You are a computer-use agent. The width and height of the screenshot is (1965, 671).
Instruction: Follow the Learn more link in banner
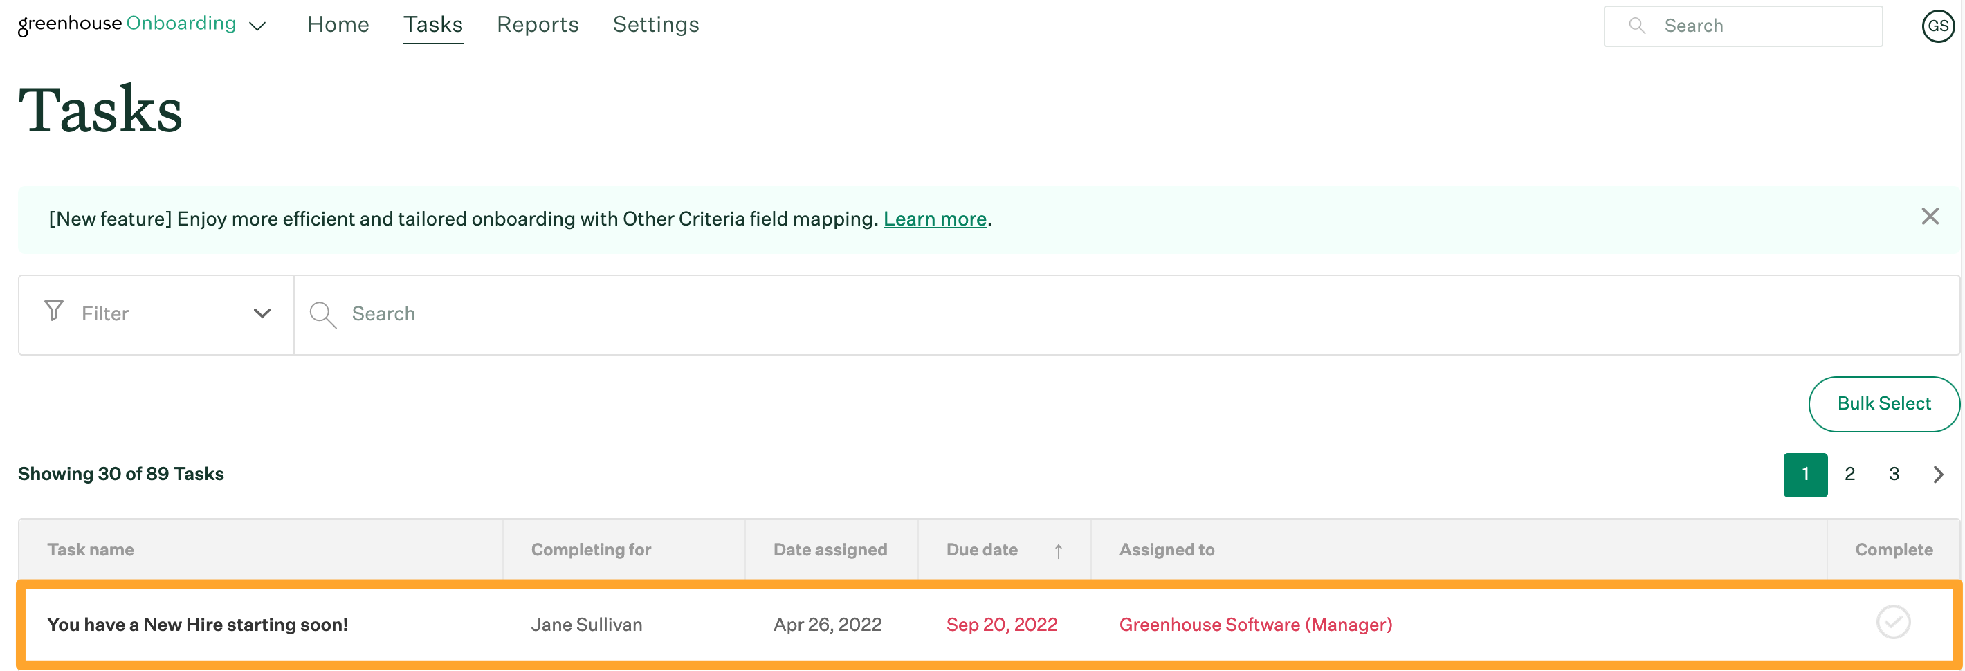pyautogui.click(x=935, y=219)
